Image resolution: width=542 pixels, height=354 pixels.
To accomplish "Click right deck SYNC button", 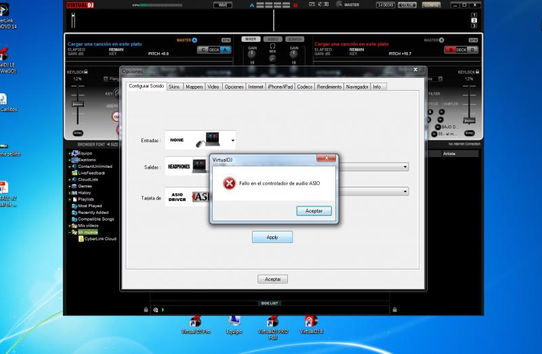I will pyautogui.click(x=469, y=133).
